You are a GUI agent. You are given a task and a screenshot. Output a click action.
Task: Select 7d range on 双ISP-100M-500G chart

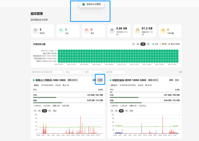coord(126,111)
